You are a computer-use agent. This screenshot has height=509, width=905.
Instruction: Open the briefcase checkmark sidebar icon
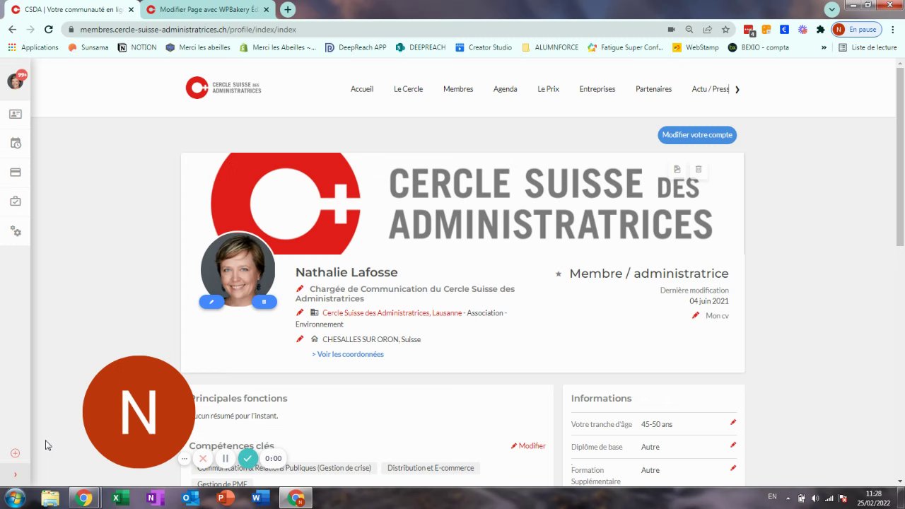pos(15,201)
